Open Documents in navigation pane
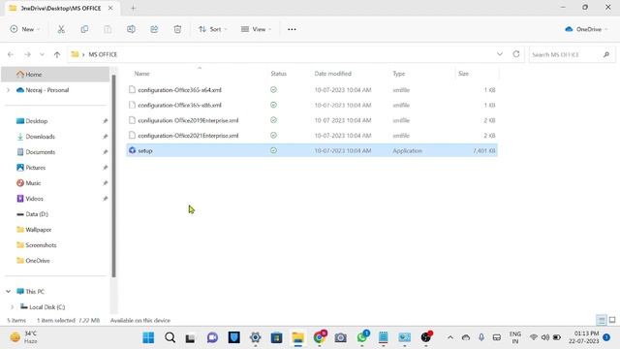 40,152
